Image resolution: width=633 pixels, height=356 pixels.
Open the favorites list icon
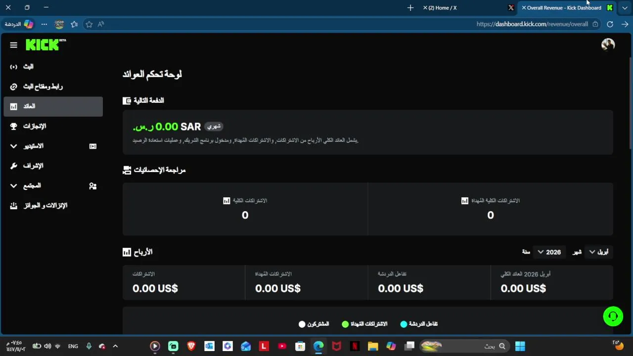(74, 24)
